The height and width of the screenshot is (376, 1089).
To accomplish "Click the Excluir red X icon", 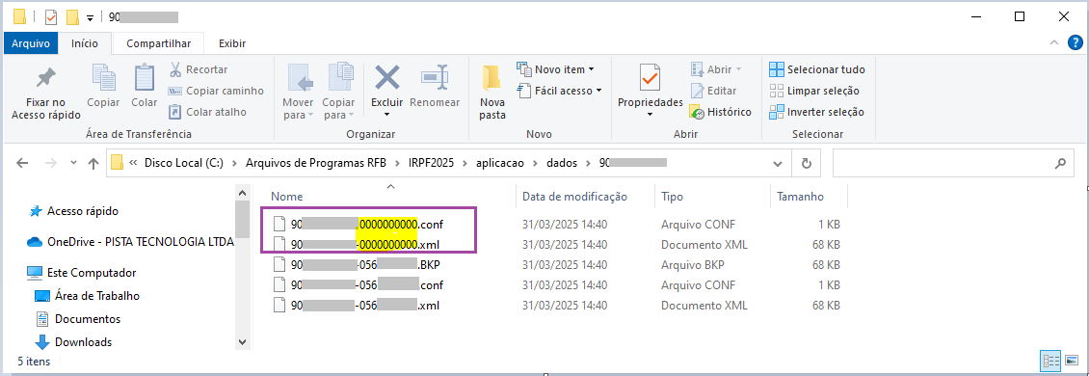I will [x=386, y=77].
